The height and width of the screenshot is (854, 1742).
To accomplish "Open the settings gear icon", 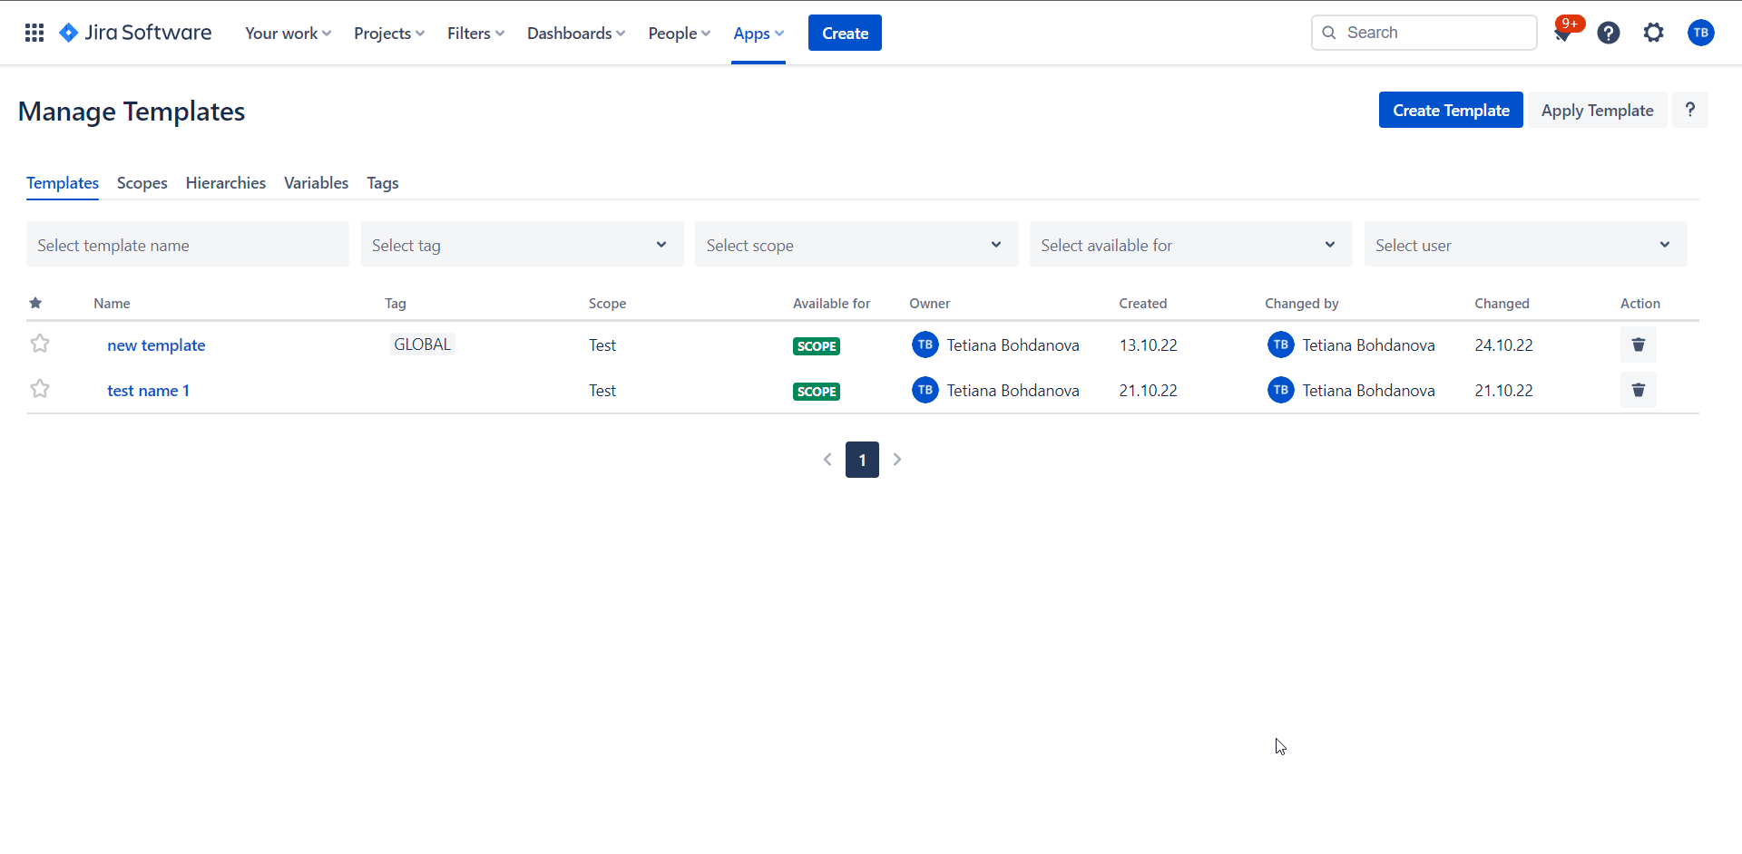I will (1654, 34).
